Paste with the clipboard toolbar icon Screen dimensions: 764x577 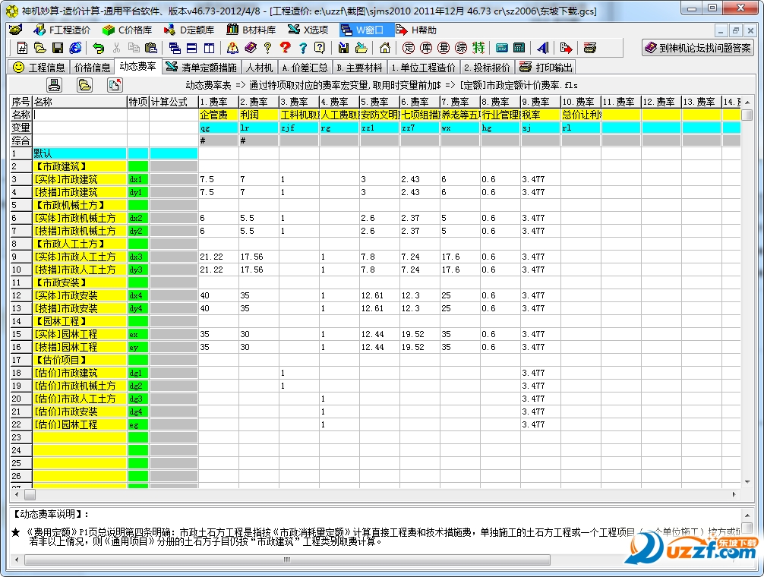click(x=151, y=48)
